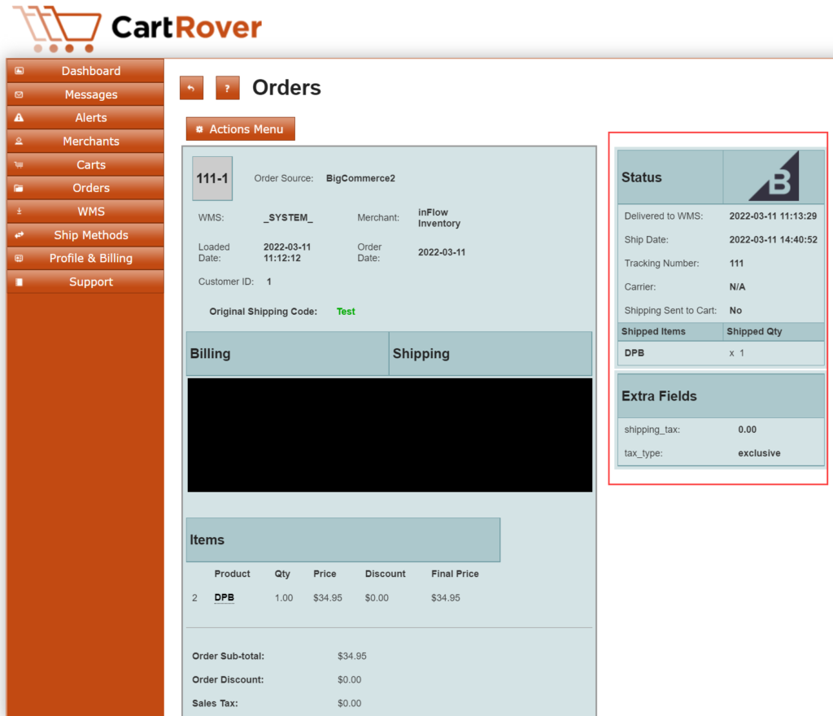Click the Orders page title
Screen dimensions: 833x716
pos(286,88)
